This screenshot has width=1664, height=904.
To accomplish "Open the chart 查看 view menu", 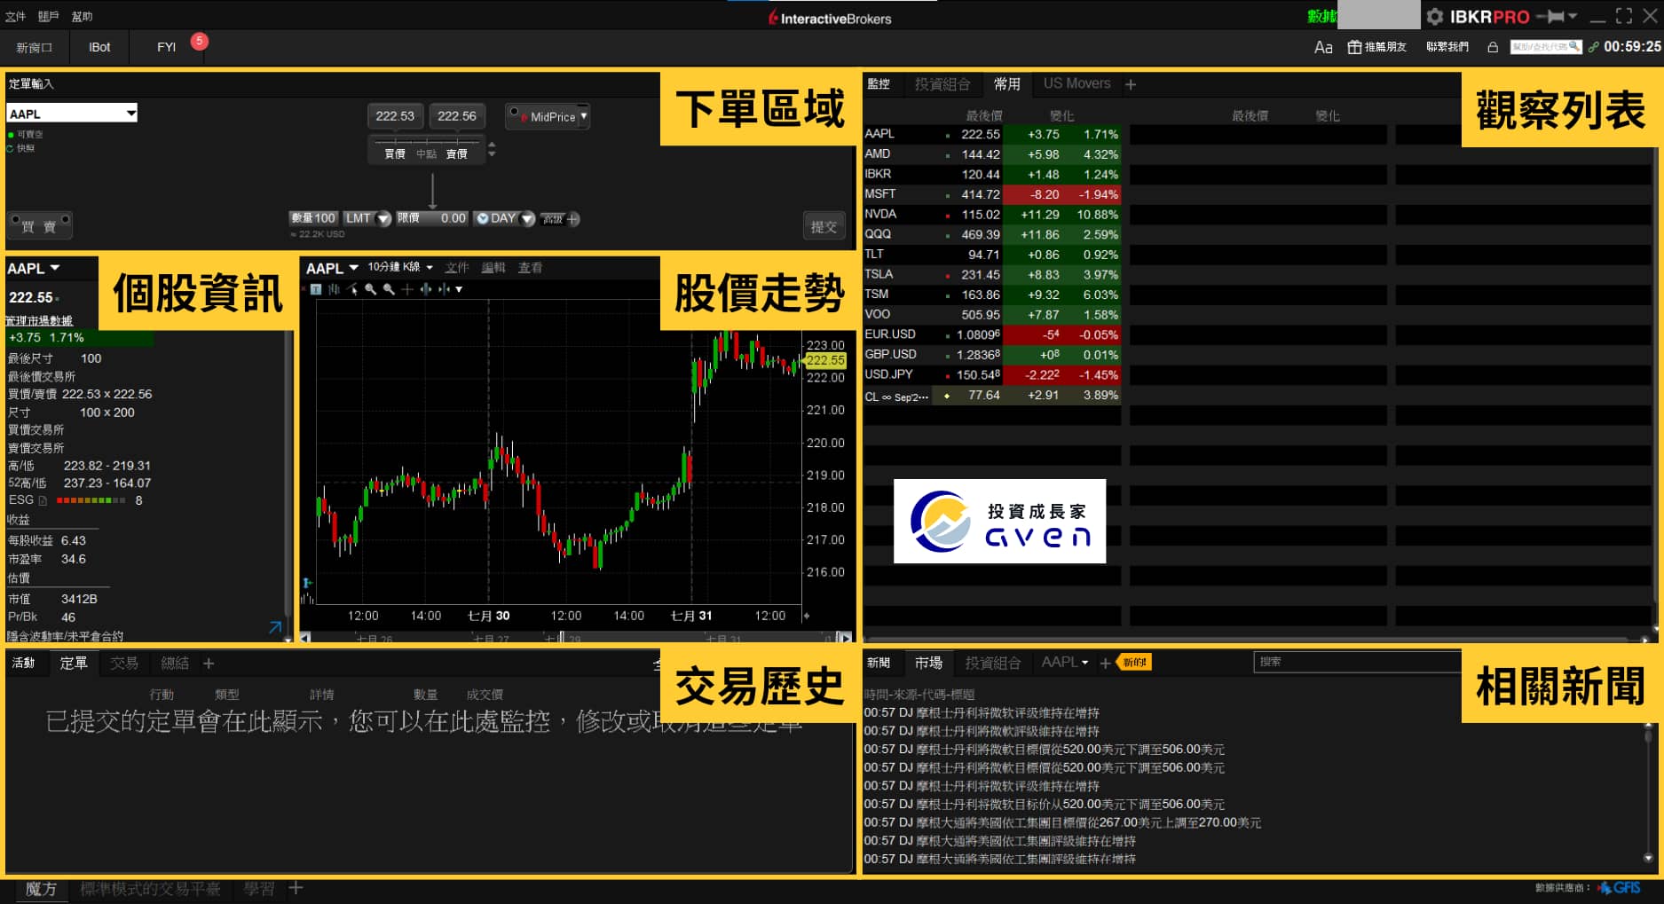I will 530,268.
